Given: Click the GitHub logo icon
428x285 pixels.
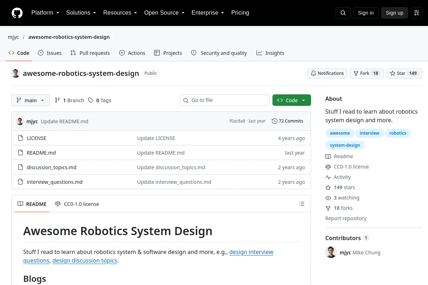Looking at the screenshot, I should point(17,13).
